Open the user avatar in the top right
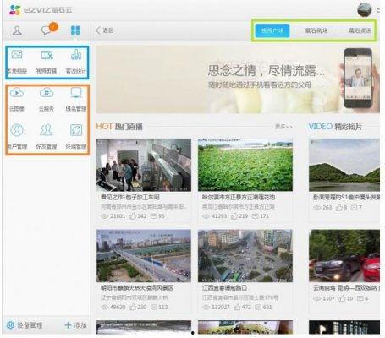This screenshot has width=385, height=338. click(365, 9)
